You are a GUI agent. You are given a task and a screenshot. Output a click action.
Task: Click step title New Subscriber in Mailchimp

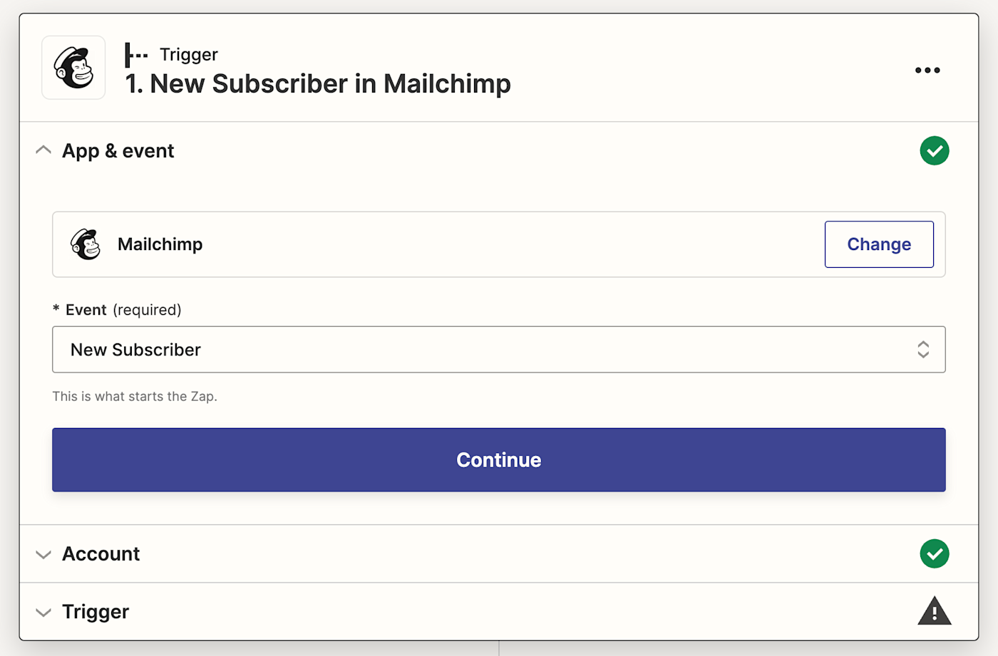point(318,84)
